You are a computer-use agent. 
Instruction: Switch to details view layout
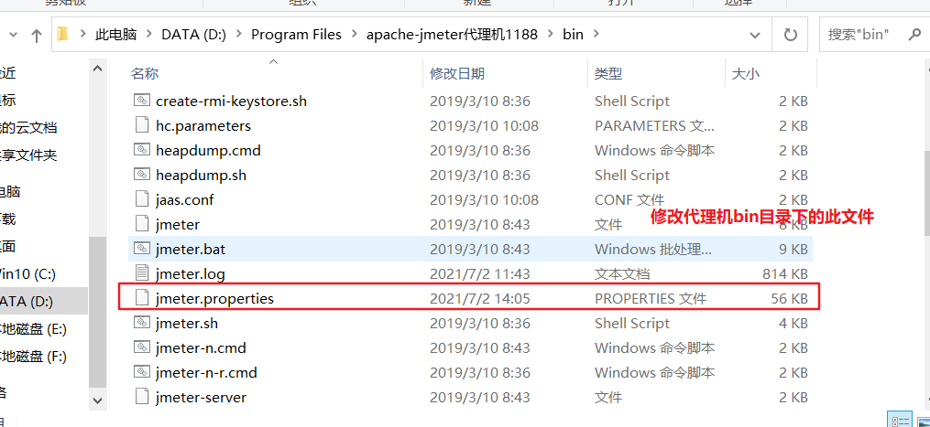click(x=901, y=422)
